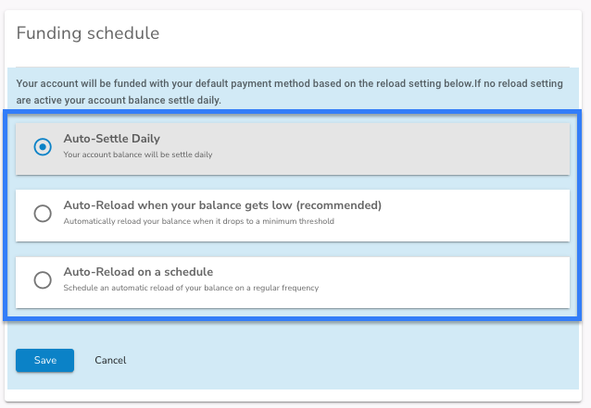Viewport: 591px width, 408px height.
Task: Pick the white scheduled Auto-Reload card
Action: tap(293, 282)
